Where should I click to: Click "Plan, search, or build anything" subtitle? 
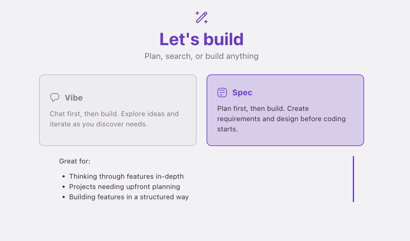click(x=202, y=56)
